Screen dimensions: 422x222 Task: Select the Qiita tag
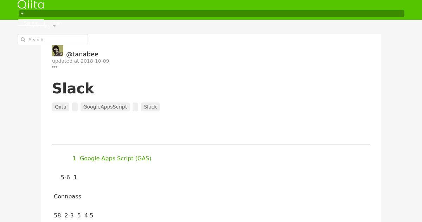point(60,107)
